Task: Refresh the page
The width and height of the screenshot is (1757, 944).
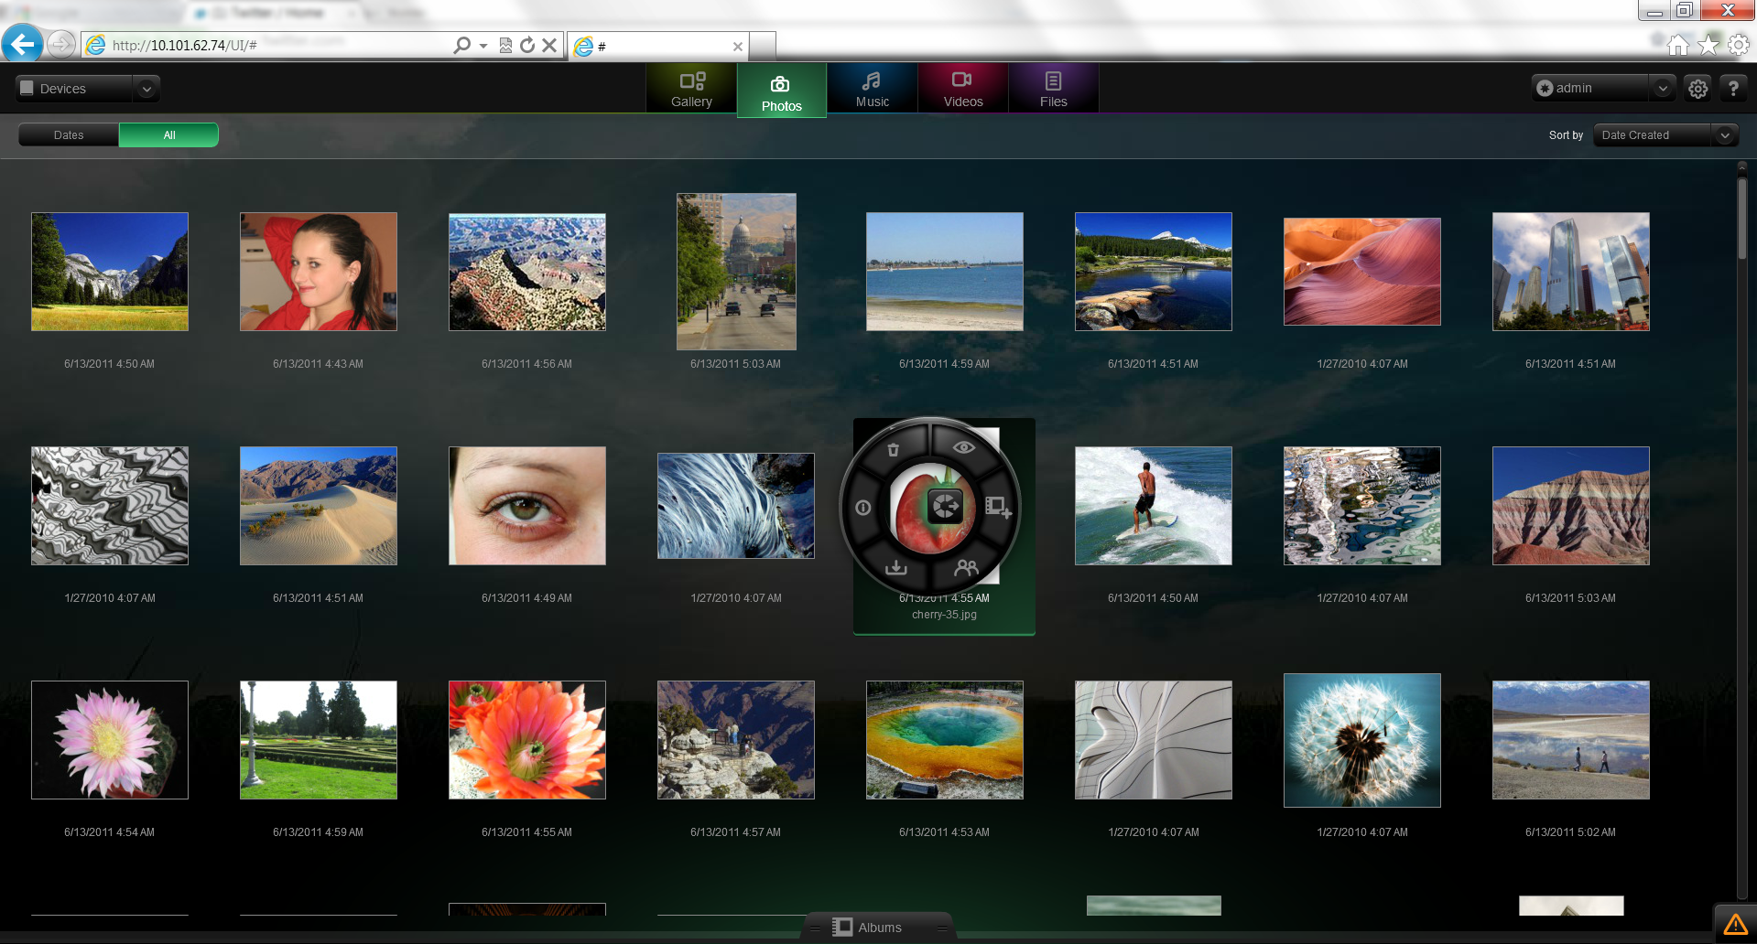Action: [527, 45]
